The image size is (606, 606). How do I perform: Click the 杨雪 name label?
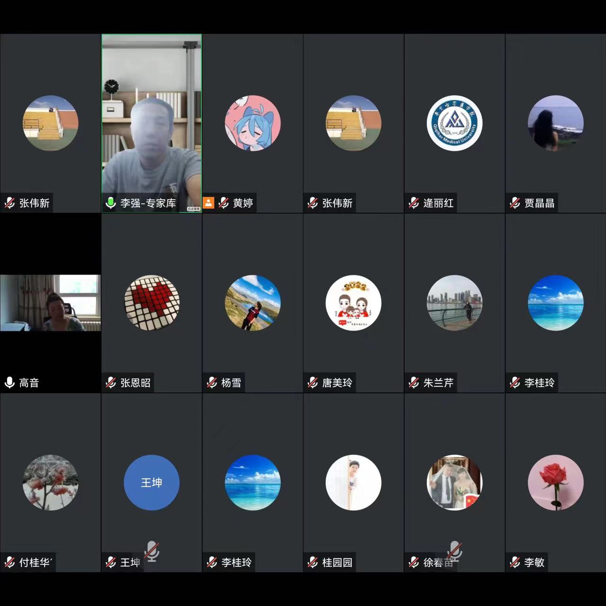231,383
